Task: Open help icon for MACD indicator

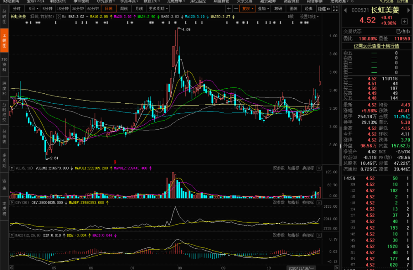Action: coord(12,235)
